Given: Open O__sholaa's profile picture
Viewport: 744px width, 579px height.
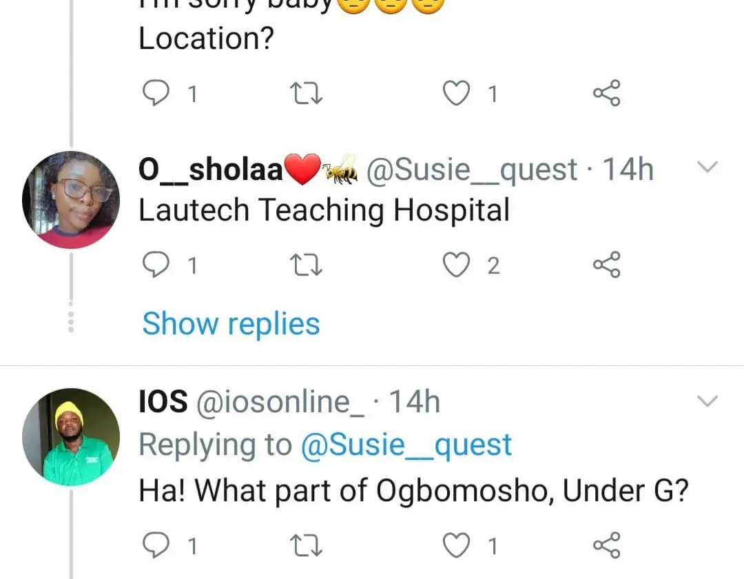Looking at the screenshot, I should 71,200.
